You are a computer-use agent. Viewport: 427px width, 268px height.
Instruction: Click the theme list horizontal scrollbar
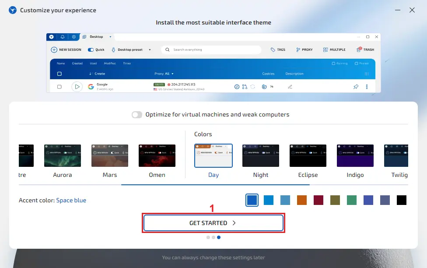click(215, 185)
